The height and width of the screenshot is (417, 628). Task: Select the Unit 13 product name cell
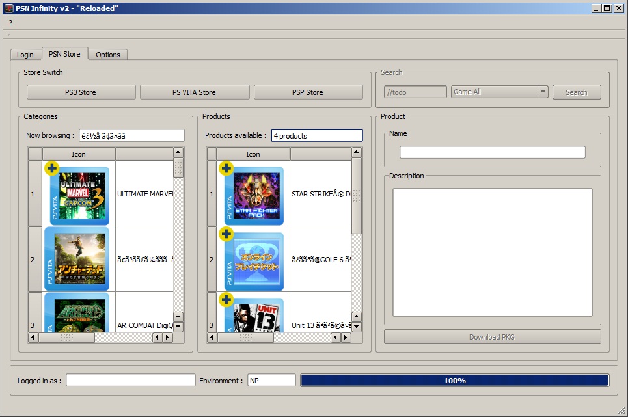[321, 312]
